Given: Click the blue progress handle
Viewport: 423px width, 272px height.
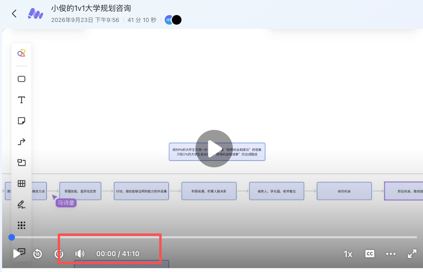Looking at the screenshot, I should (12, 237).
